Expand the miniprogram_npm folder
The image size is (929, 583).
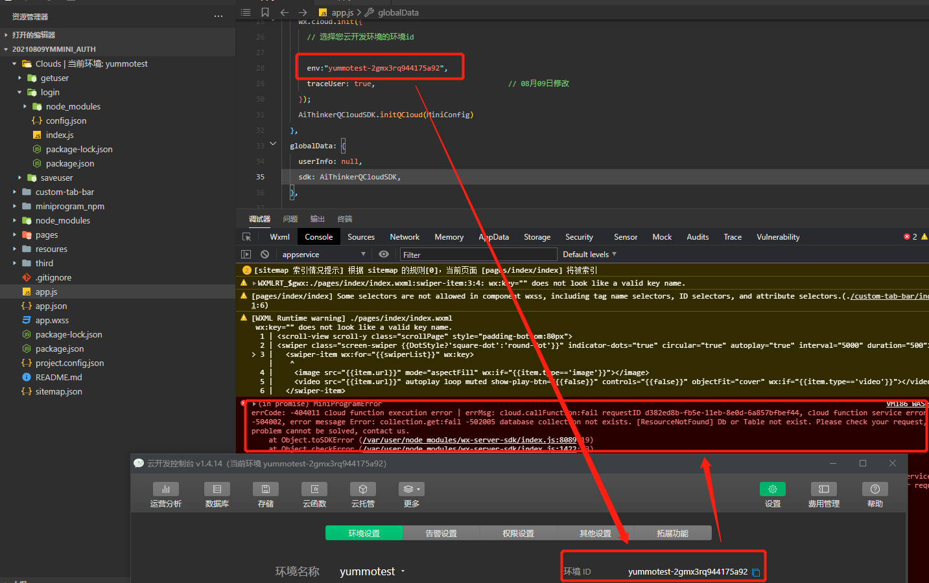pos(14,206)
